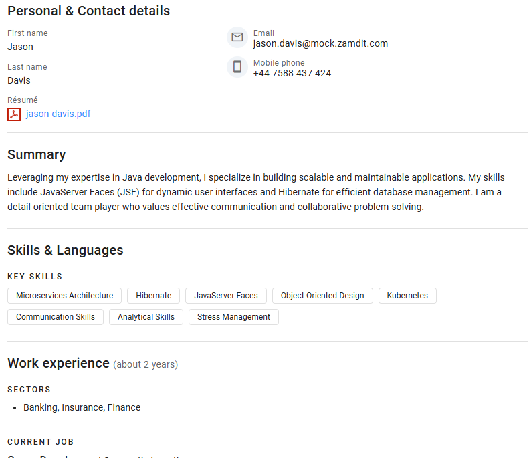Viewport: 529px width, 458px height.
Task: Select the Microservices Architecture skill tag
Action: pos(65,296)
